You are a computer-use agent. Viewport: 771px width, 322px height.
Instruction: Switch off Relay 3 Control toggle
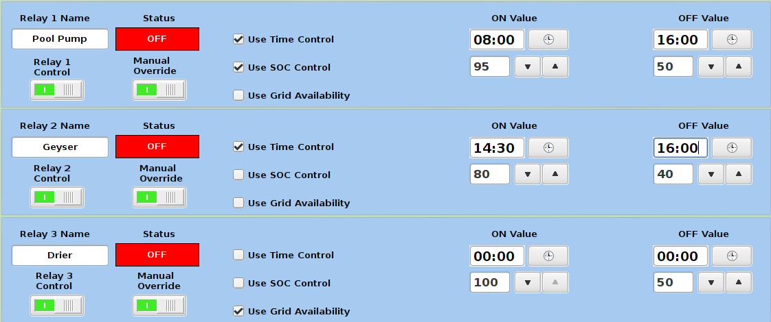[57, 306]
